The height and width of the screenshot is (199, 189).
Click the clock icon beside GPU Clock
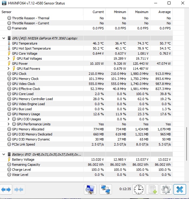[9, 74]
